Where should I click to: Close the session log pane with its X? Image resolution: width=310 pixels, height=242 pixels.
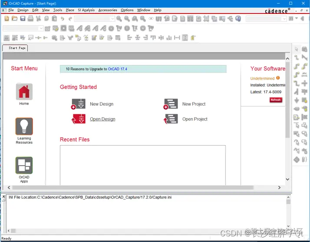coord(4,196)
